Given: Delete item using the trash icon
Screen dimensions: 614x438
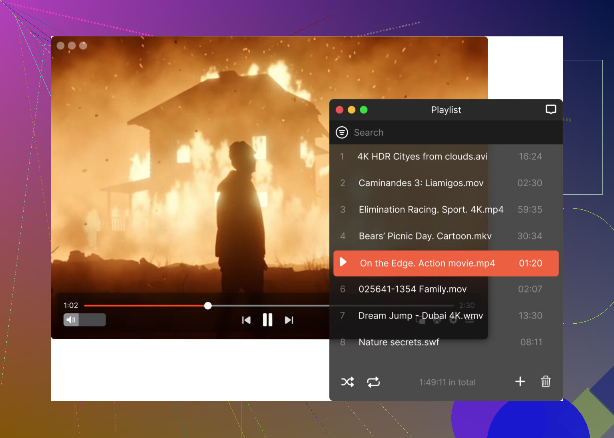Looking at the screenshot, I should coord(546,382).
